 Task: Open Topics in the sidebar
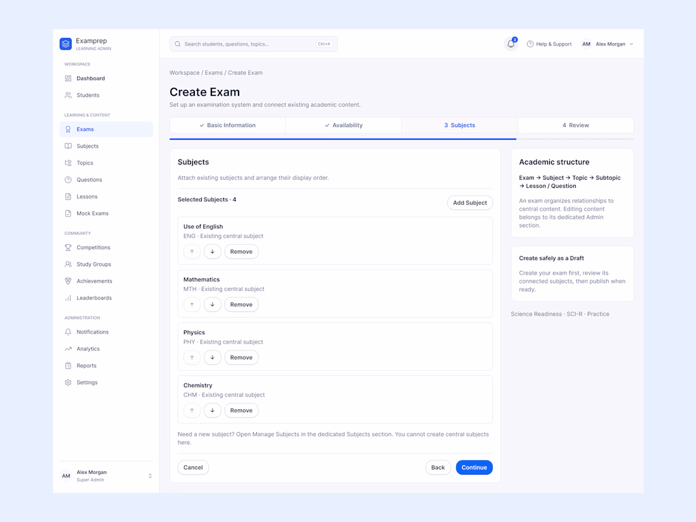(106, 163)
